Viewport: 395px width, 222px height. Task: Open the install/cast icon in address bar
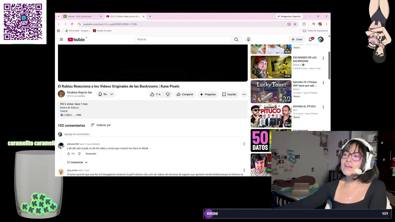pos(289,24)
